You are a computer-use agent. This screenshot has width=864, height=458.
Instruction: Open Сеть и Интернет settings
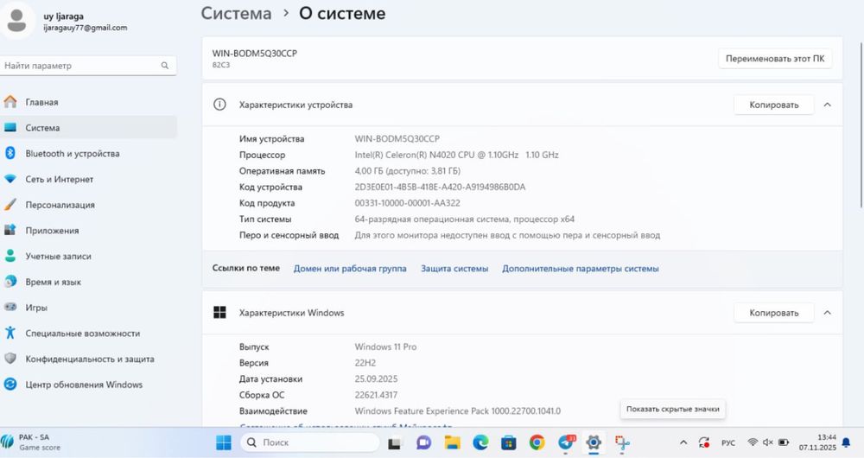point(88,179)
